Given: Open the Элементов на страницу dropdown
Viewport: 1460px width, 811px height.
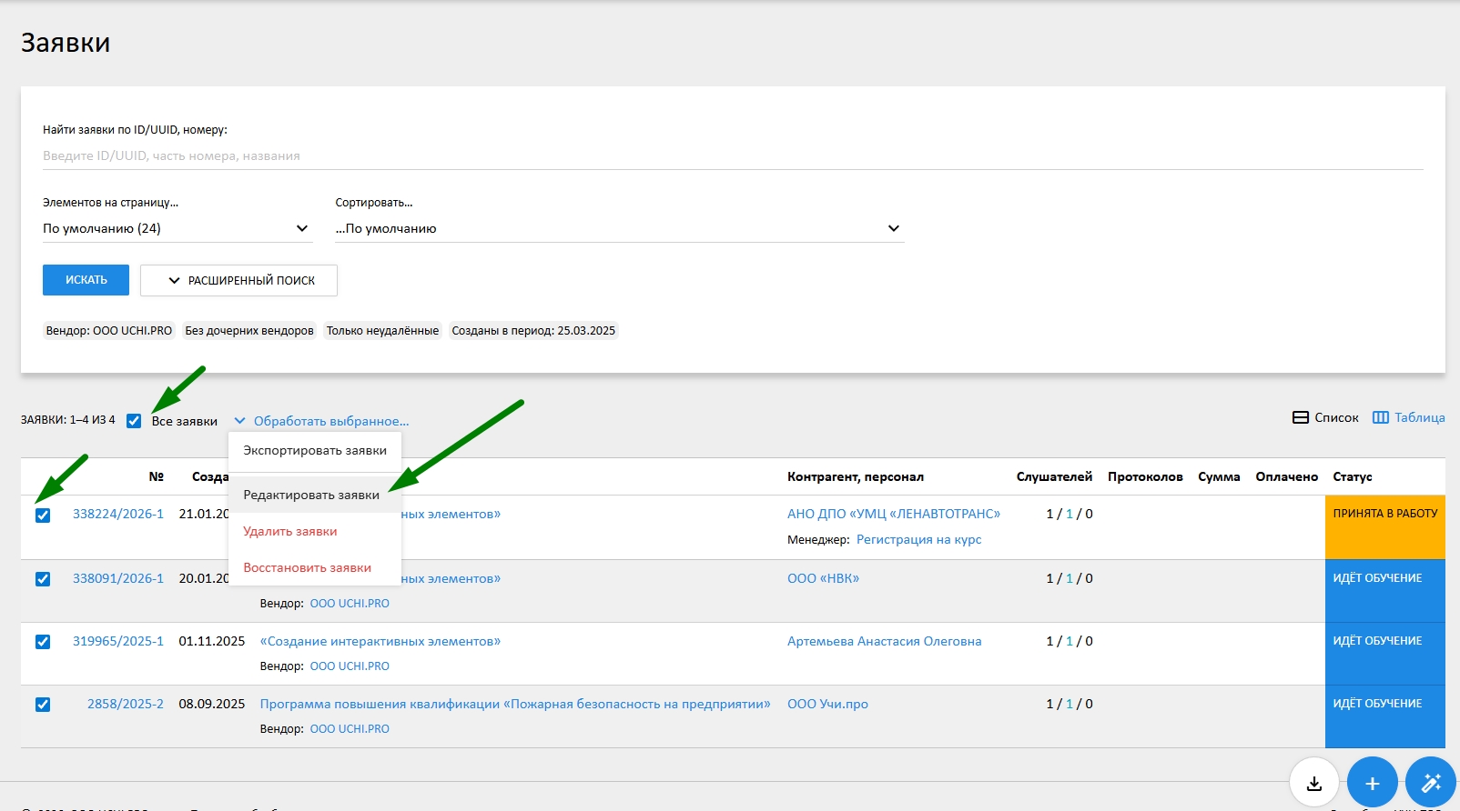Looking at the screenshot, I should (x=177, y=228).
